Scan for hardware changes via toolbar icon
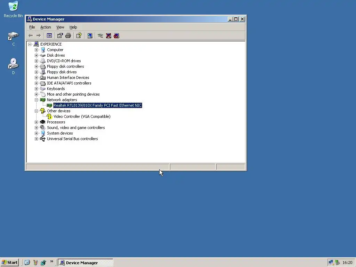 (90, 36)
